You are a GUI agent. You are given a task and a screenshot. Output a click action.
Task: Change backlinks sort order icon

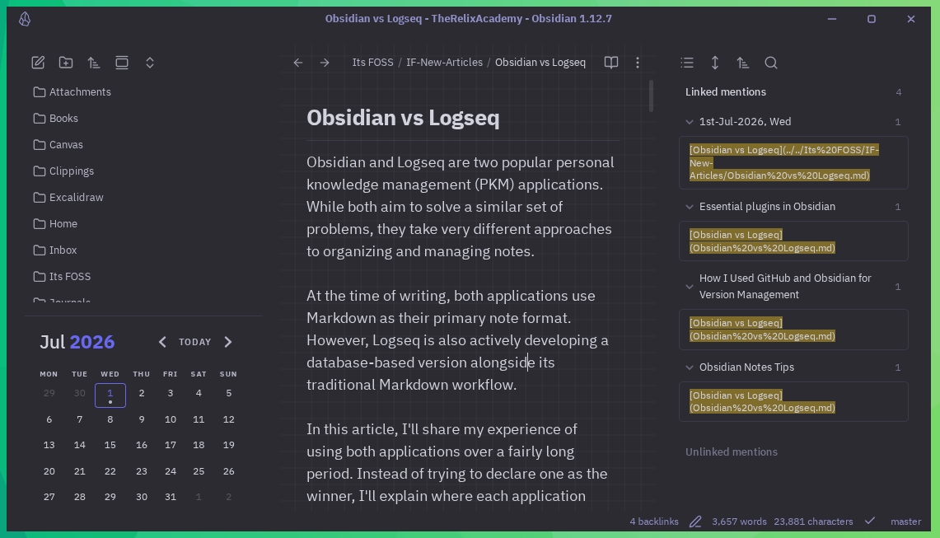click(x=743, y=63)
